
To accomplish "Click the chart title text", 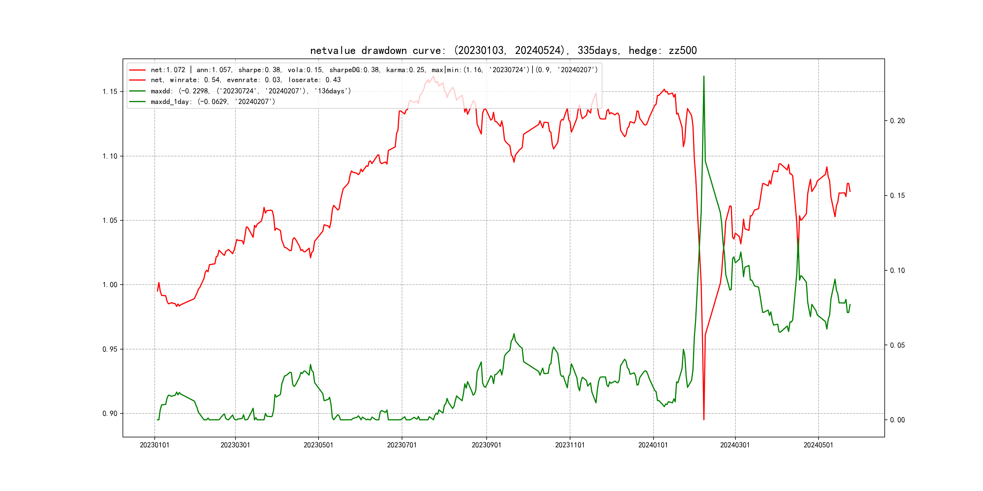I will coord(503,51).
